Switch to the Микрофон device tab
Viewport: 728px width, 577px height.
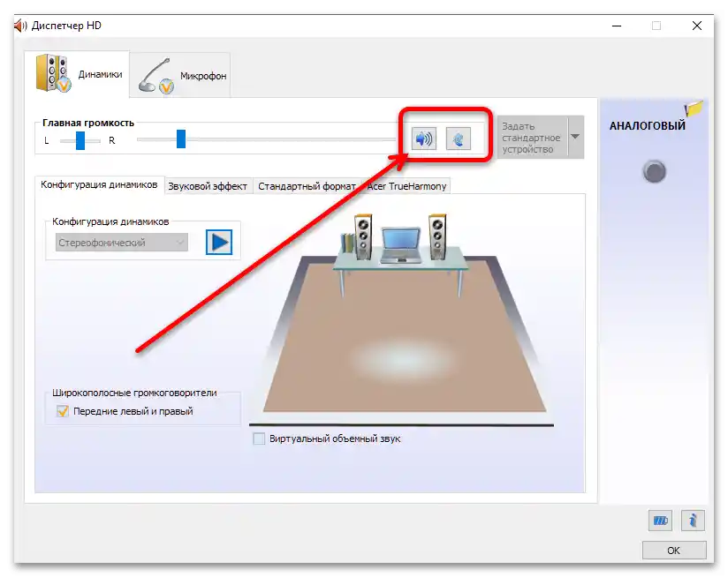pyautogui.click(x=180, y=76)
